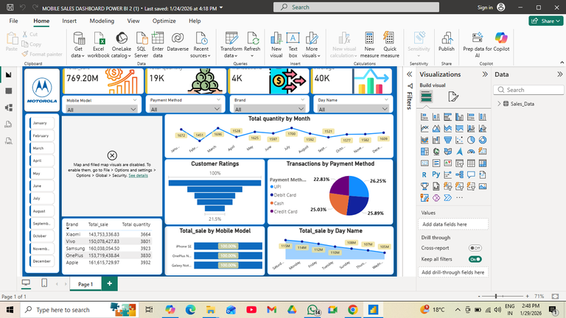Click Quick measure in Calculations group

[390, 45]
